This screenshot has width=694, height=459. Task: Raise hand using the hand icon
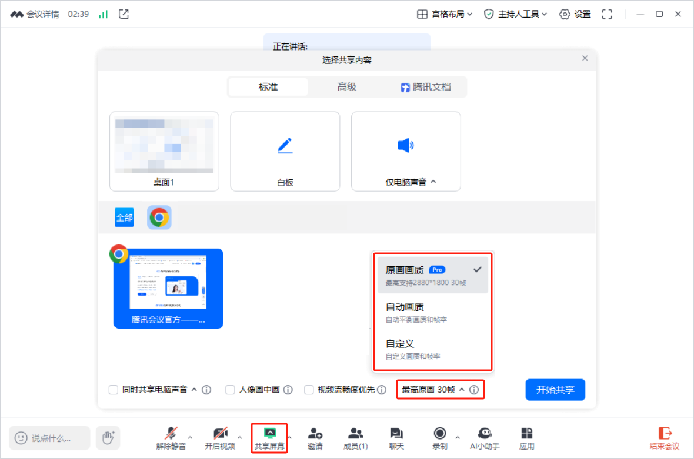point(108,438)
